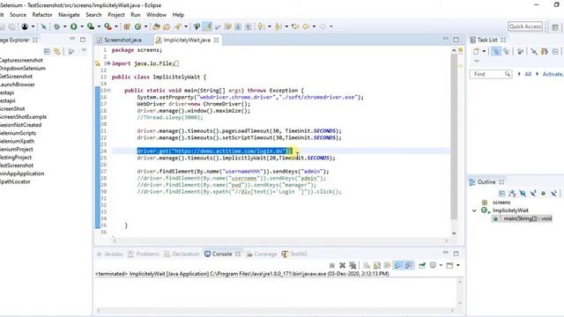This screenshot has height=317, width=564.
Task: Click the Next Annotation icon in toolbar
Action: point(262,26)
